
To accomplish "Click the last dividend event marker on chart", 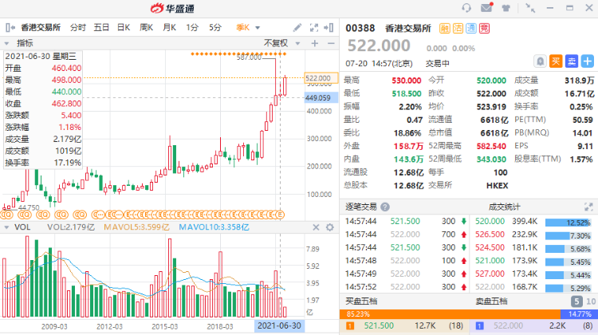I will tap(281, 215).
